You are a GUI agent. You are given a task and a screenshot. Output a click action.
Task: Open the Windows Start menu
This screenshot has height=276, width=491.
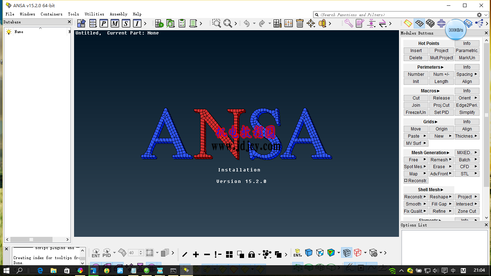click(x=6, y=271)
